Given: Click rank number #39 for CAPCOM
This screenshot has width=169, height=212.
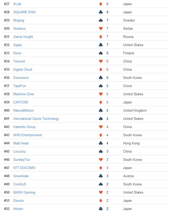Looking at the screenshot, I should pos(7,102).
